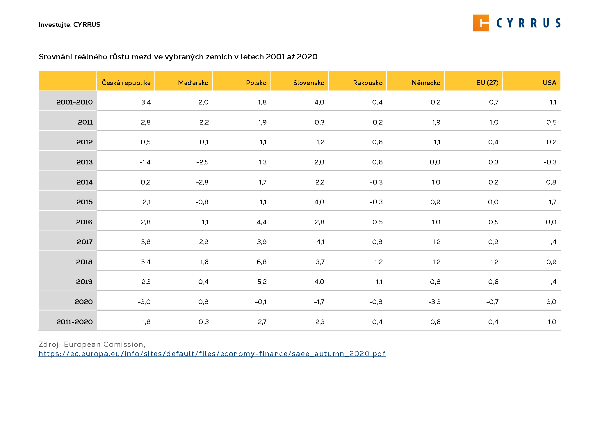Screen dimensions: 602x426
Task: Click the orange CYRRUS logo icon
Action: click(x=481, y=23)
